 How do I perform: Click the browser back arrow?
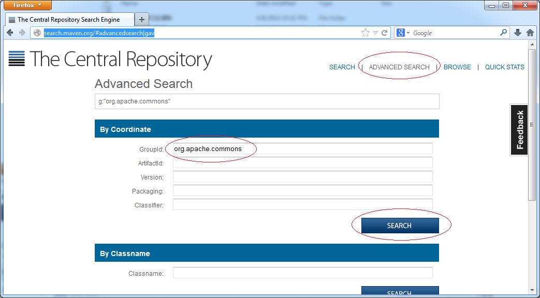pos(10,33)
